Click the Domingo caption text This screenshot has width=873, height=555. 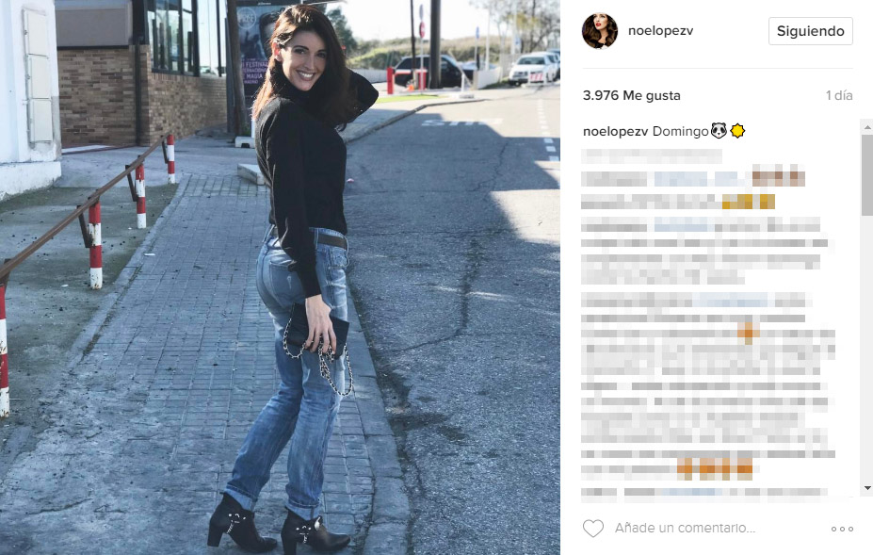[680, 132]
